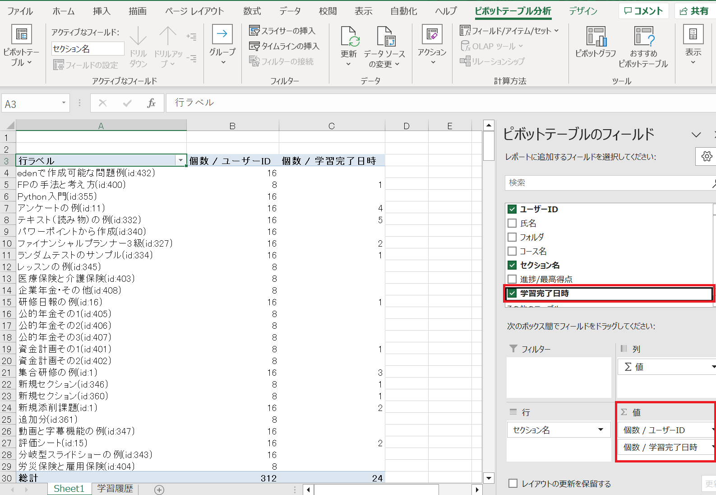This screenshot has height=495, width=716.
Task: Open フィールド/アイテム/セット menu
Action: click(509, 31)
